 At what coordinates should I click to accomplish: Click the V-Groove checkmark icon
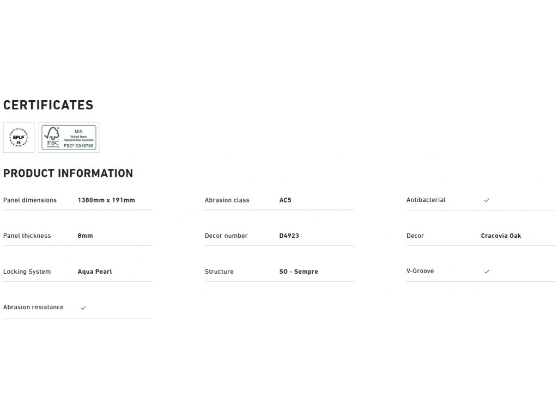487,272
